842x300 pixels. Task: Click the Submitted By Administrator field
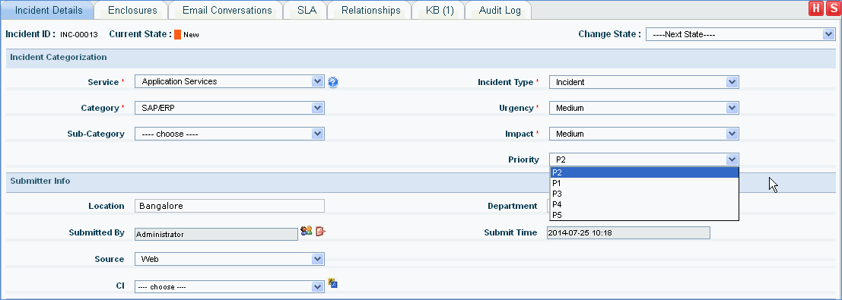[216, 234]
